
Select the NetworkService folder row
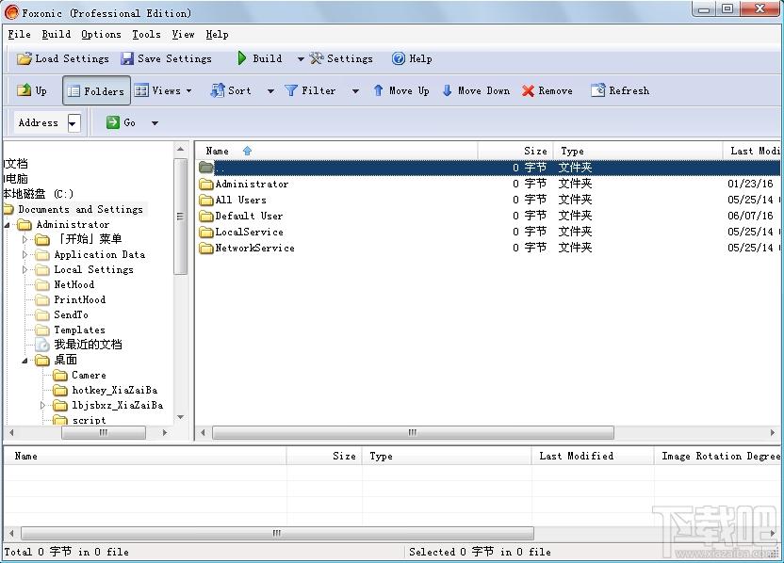pyautogui.click(x=487, y=248)
